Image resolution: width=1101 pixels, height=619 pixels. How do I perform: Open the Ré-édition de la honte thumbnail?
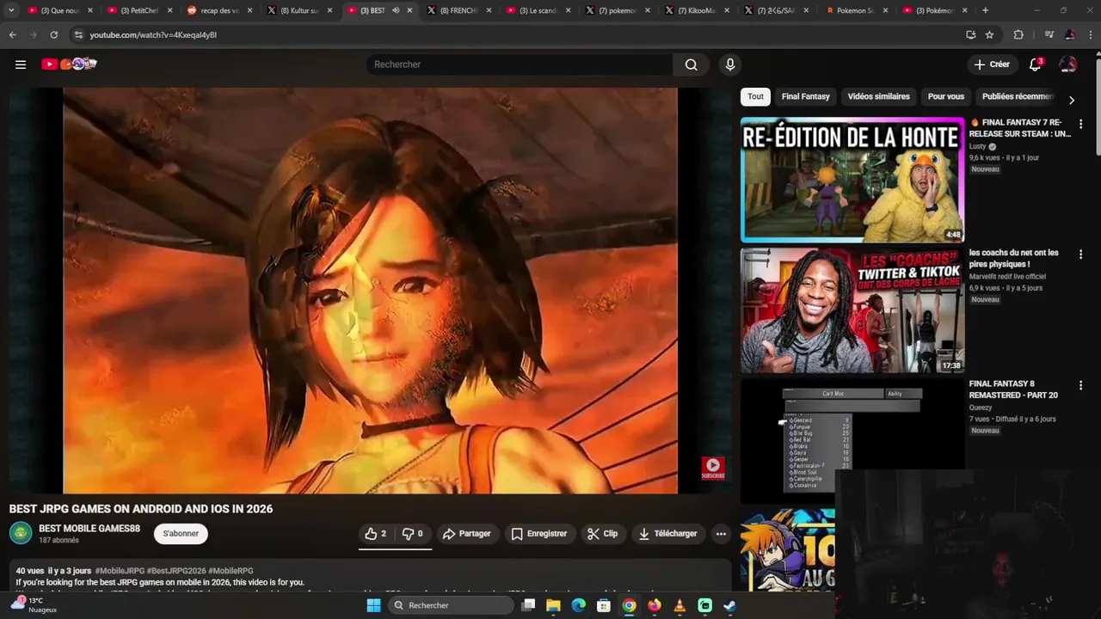click(x=852, y=180)
